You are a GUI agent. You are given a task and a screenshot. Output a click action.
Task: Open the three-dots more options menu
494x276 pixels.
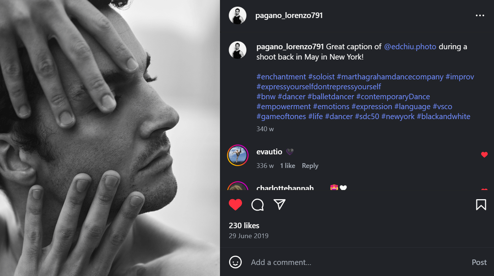[x=480, y=15]
